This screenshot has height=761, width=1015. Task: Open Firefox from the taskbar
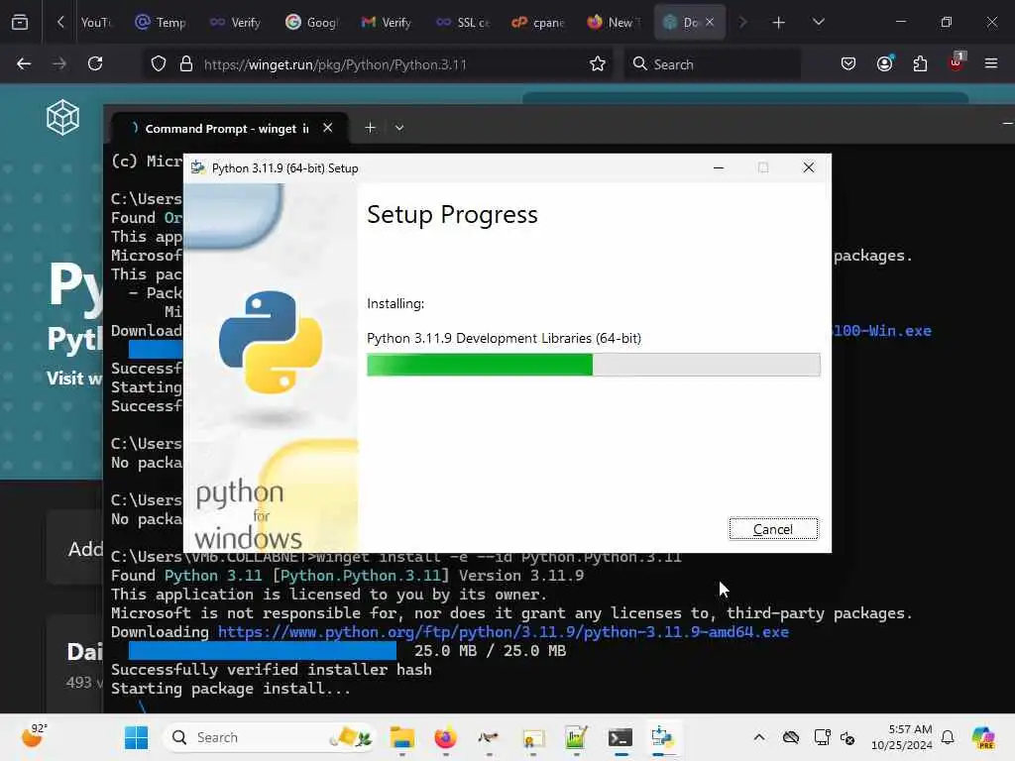445,737
